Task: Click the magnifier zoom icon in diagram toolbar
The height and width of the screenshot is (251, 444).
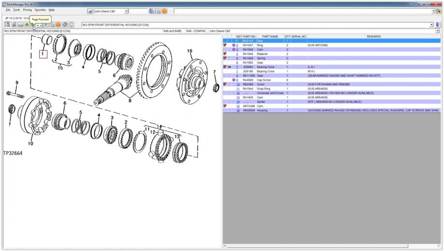Action: click(x=52, y=25)
